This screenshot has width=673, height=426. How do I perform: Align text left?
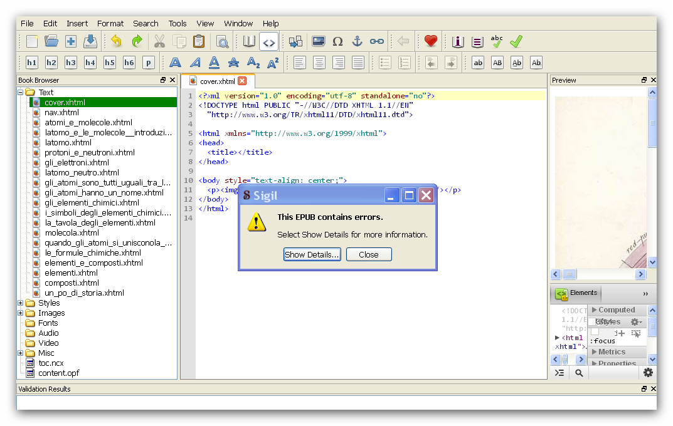point(300,63)
